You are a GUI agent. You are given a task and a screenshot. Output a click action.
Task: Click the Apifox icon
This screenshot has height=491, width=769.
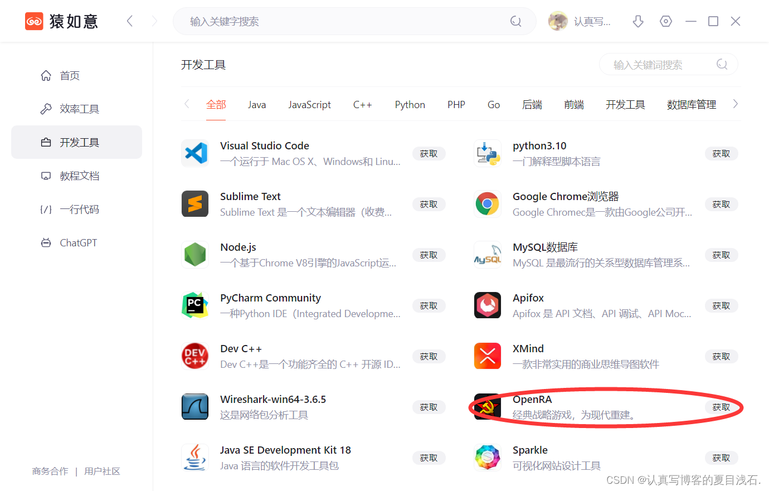coord(488,305)
